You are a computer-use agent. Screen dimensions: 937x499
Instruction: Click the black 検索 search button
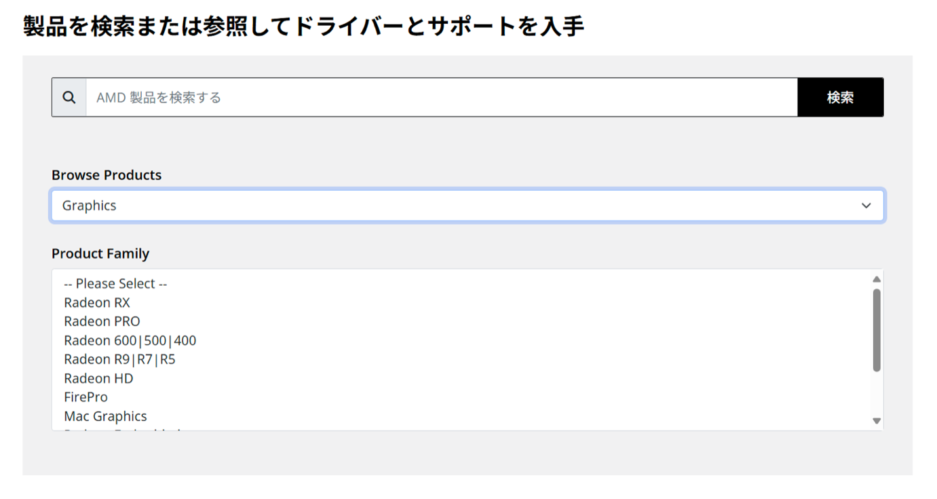[840, 98]
